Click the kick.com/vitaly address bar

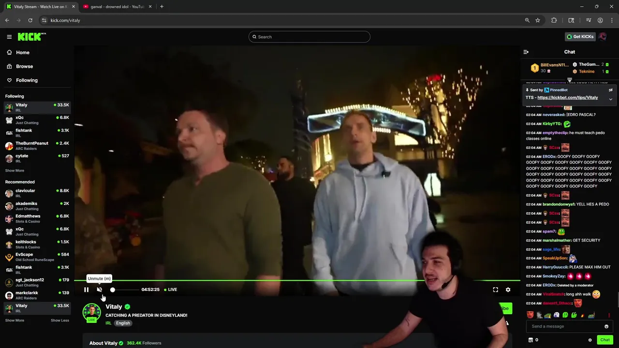click(x=280, y=20)
